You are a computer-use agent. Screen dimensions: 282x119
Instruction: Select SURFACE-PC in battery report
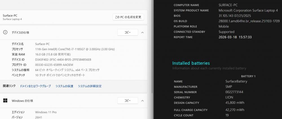(228, 5)
